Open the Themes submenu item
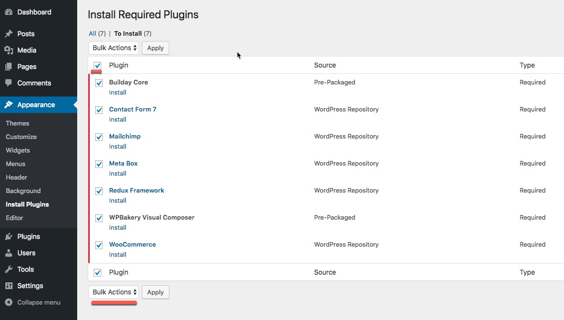 click(17, 123)
